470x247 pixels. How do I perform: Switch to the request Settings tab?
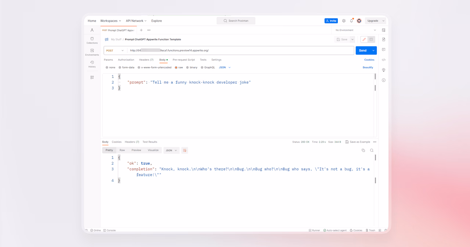tap(216, 60)
